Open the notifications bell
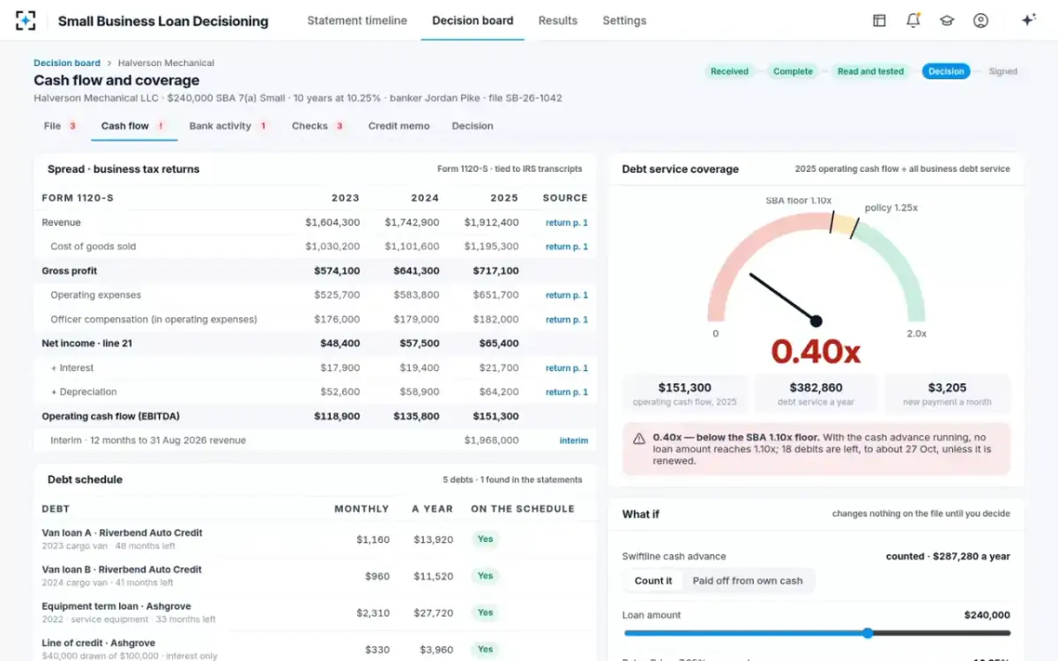The width and height of the screenshot is (1058, 661). tap(913, 20)
